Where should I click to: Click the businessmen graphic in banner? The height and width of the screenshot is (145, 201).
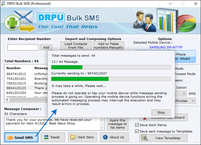point(145,21)
